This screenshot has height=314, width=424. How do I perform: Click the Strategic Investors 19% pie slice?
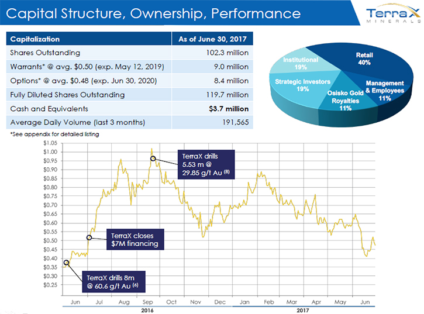point(302,85)
